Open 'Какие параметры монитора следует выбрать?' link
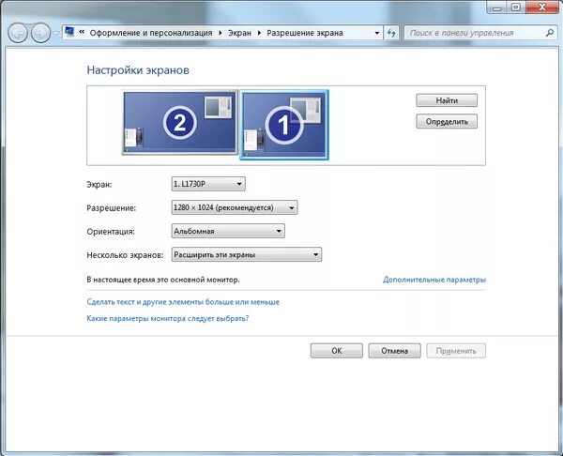Image resolution: width=563 pixels, height=456 pixels. pos(168,318)
